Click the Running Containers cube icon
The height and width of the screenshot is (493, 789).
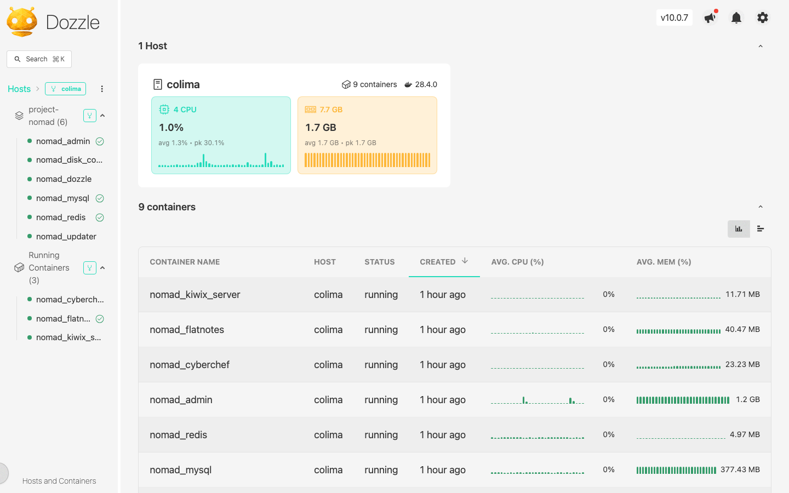click(x=19, y=267)
